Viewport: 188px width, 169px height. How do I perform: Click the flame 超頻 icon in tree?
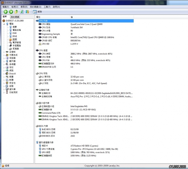pos(11,39)
